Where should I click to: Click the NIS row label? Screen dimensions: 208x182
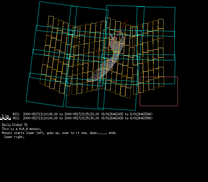(16, 114)
